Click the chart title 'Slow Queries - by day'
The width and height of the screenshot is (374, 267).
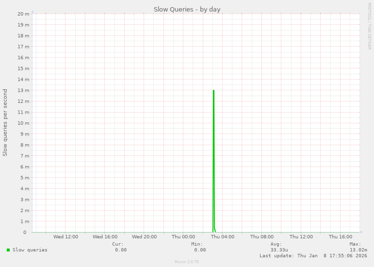click(187, 10)
